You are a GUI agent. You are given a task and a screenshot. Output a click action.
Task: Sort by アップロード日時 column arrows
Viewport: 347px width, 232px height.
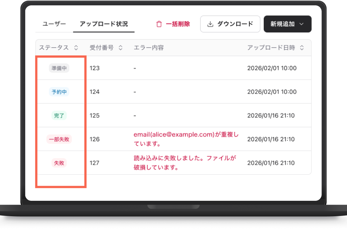[x=302, y=48]
